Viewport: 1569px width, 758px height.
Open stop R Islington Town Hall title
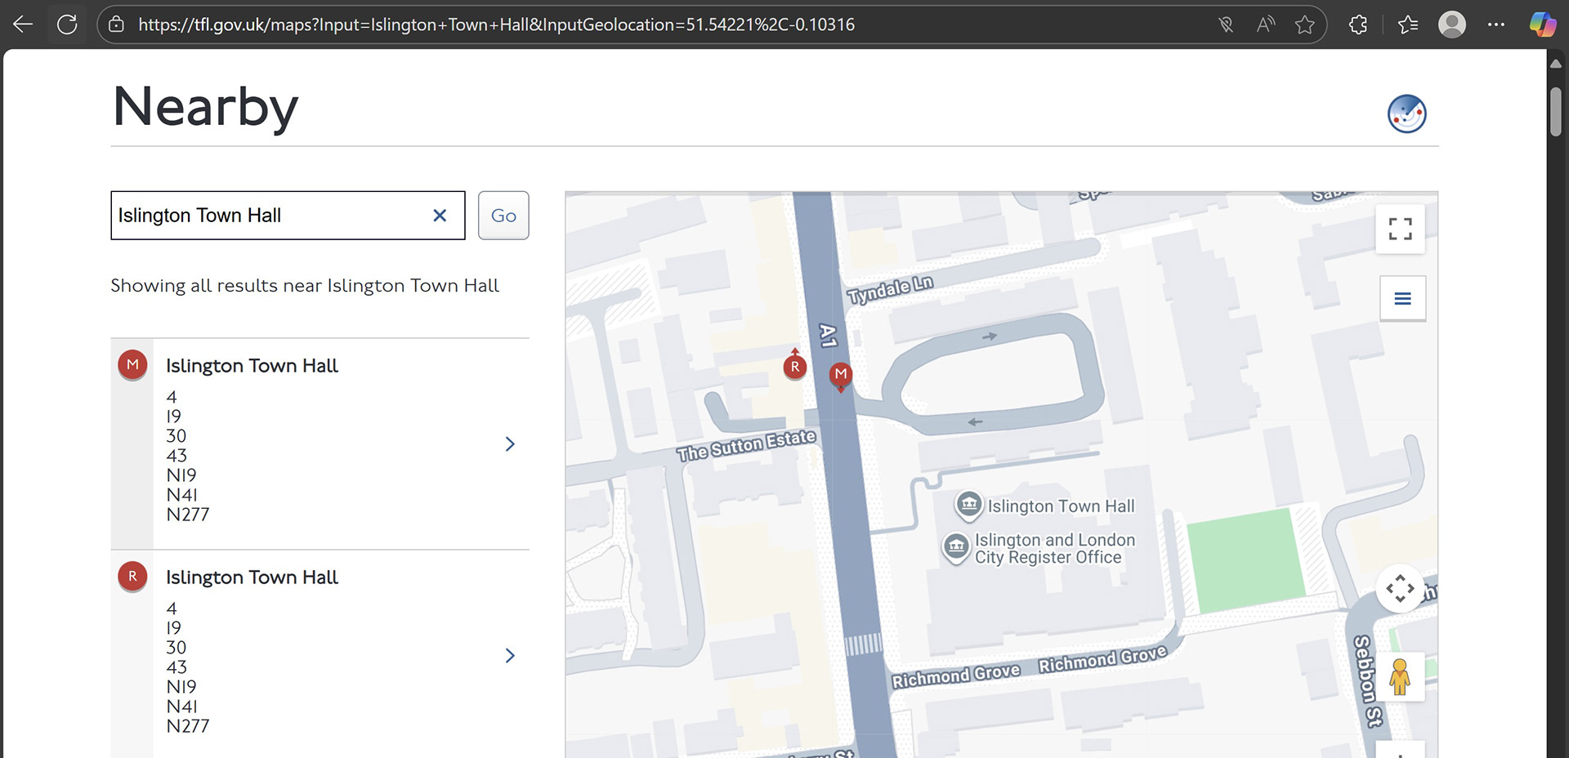tap(252, 577)
